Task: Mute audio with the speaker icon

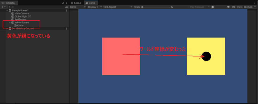Action: (228, 7)
